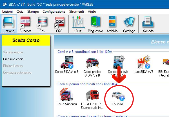Open the CQC toolbar icon
Image resolution: width=169 pixels, height=117 pixels.
(x=59, y=24)
